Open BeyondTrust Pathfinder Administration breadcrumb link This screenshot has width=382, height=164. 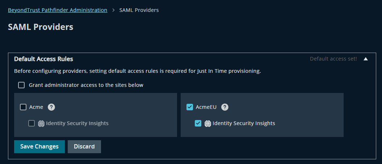click(58, 10)
